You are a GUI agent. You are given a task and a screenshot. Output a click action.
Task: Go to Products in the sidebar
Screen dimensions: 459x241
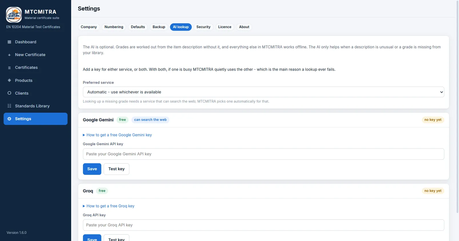[36, 80]
